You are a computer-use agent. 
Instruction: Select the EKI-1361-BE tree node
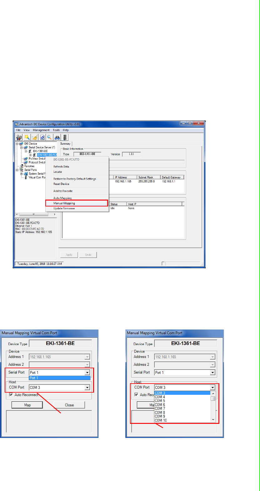[x=40, y=151]
